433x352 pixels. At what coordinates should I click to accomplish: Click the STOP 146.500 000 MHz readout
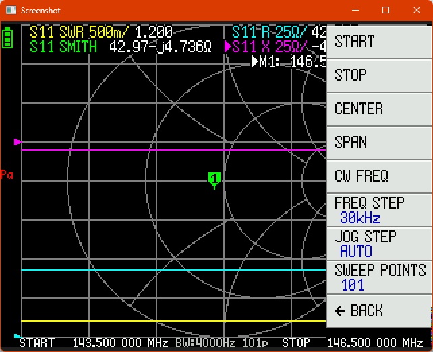pyautogui.click(x=352, y=343)
